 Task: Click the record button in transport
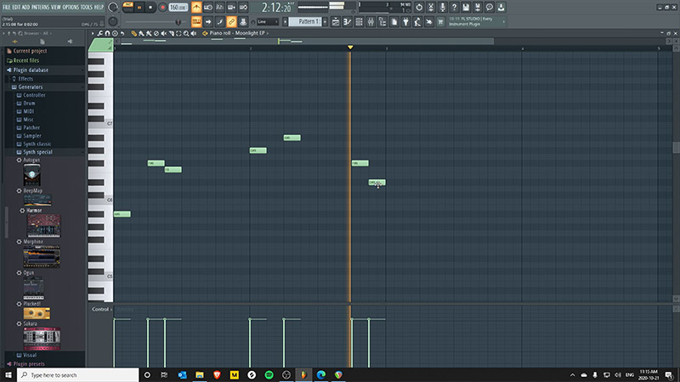click(x=162, y=8)
